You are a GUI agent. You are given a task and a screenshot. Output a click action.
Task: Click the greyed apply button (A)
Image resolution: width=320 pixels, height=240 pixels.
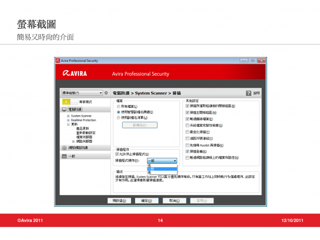(x=202, y=201)
